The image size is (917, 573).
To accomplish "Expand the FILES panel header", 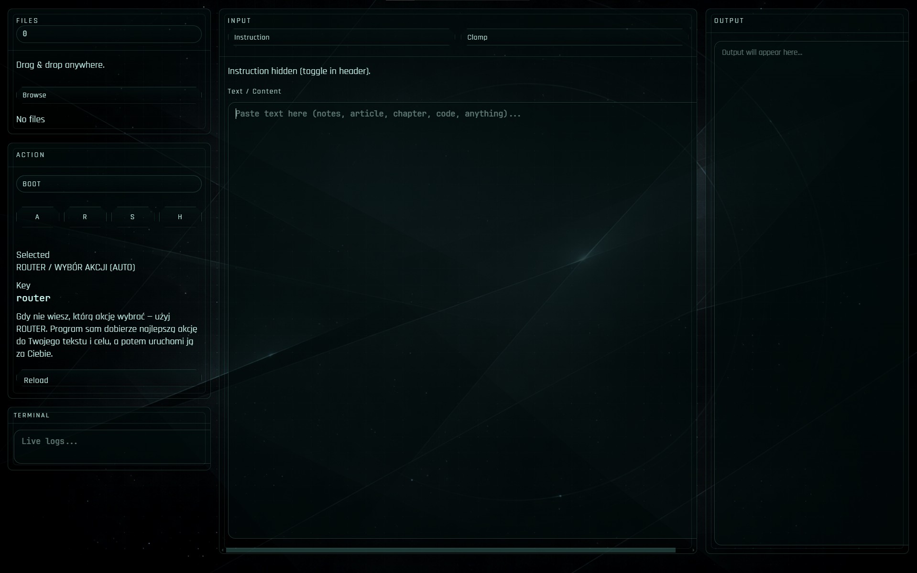I will (x=27, y=21).
